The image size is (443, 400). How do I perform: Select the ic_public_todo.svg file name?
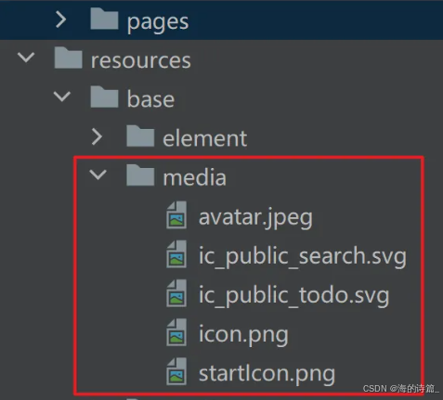pos(293,296)
